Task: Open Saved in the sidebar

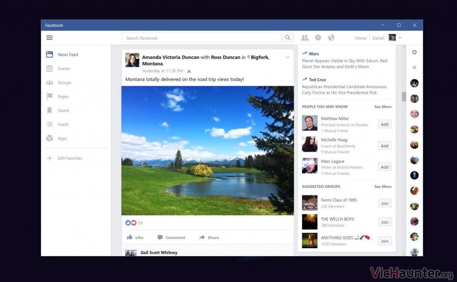Action: 63,110
